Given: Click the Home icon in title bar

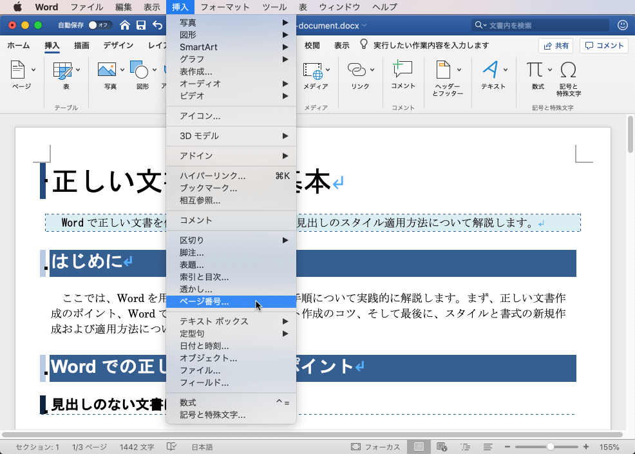Looking at the screenshot, I should pyautogui.click(x=125, y=25).
